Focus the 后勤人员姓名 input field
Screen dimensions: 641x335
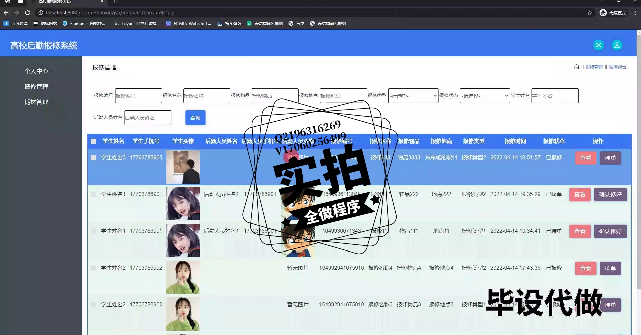(148, 118)
